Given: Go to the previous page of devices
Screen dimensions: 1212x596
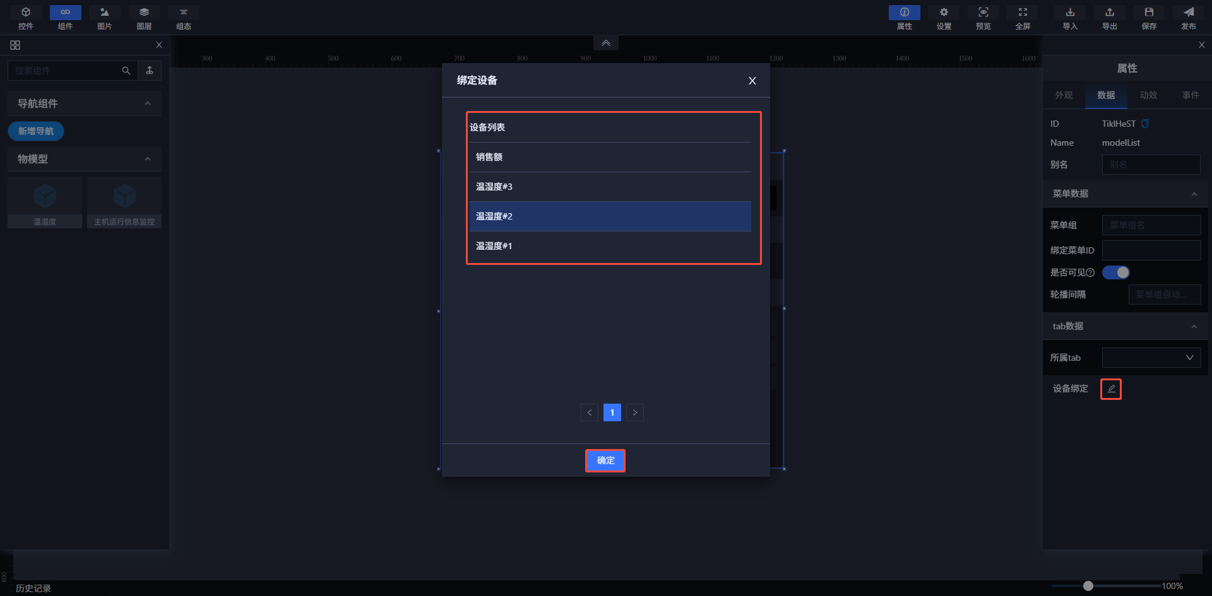Looking at the screenshot, I should pyautogui.click(x=590, y=412).
